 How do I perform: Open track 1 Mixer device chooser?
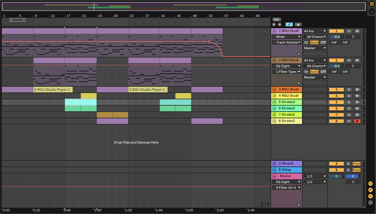click(286, 37)
